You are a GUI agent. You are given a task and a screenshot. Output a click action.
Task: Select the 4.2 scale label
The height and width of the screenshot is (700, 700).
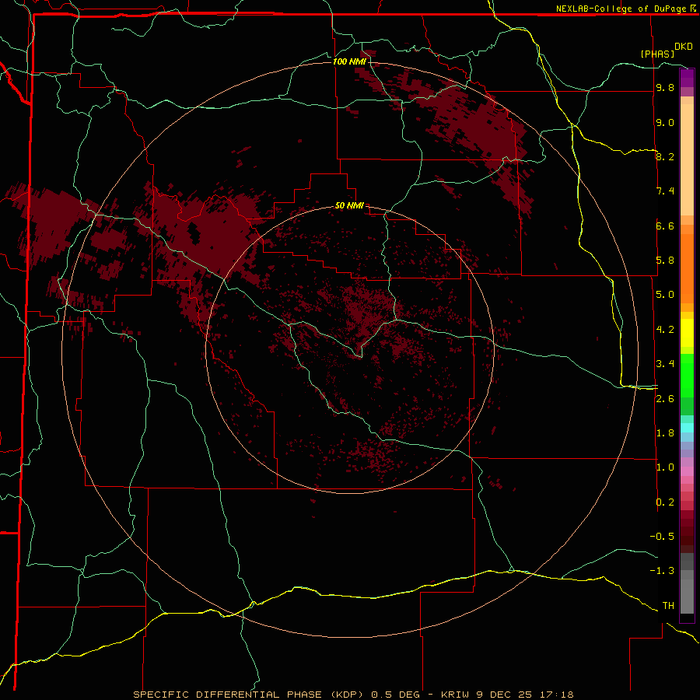pos(665,330)
